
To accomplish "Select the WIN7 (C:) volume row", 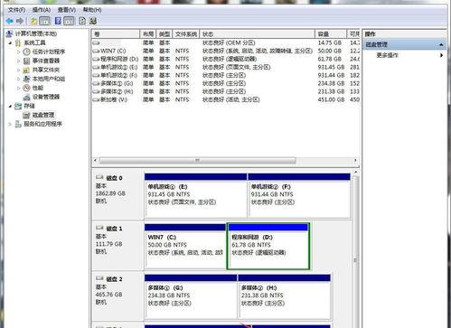I will [225, 51].
